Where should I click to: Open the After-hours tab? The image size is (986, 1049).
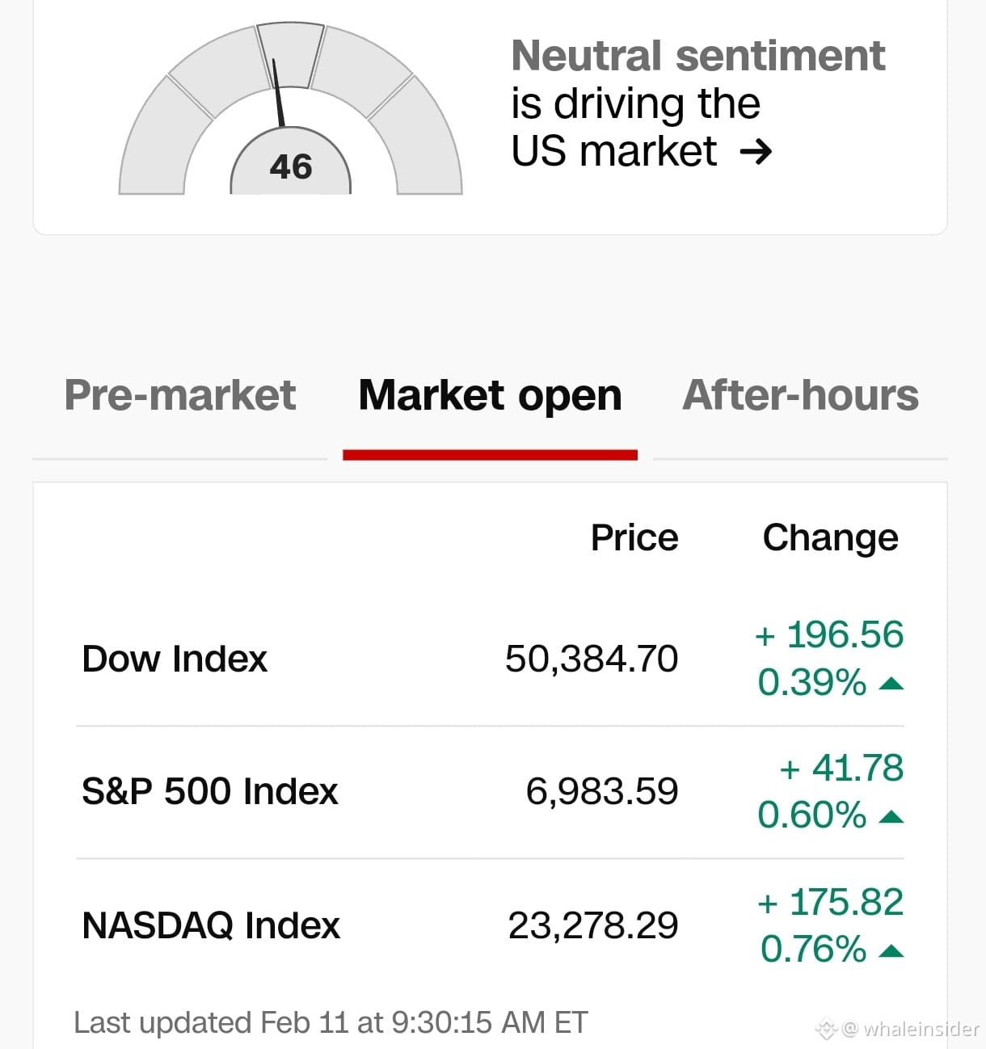(800, 395)
